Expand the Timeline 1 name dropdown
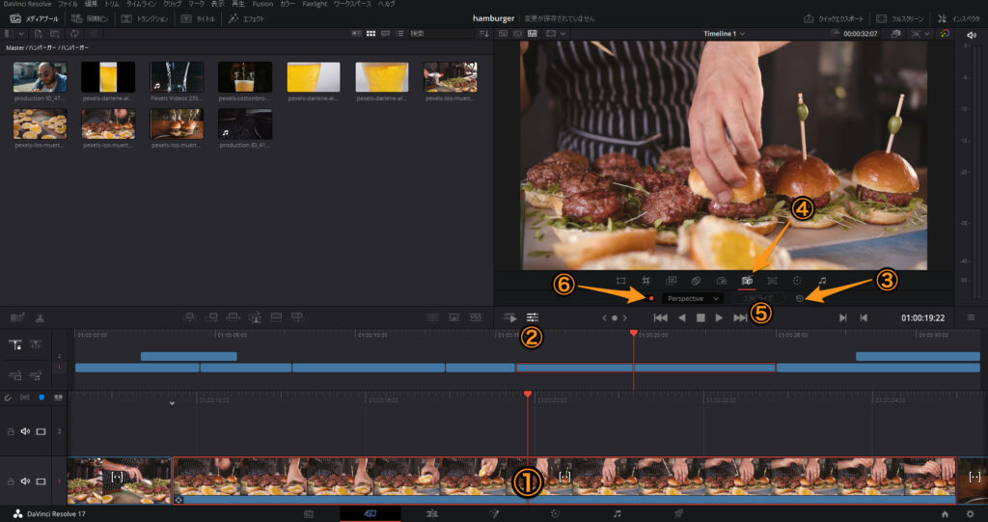Image resolution: width=988 pixels, height=522 pixels. pyautogui.click(x=740, y=34)
